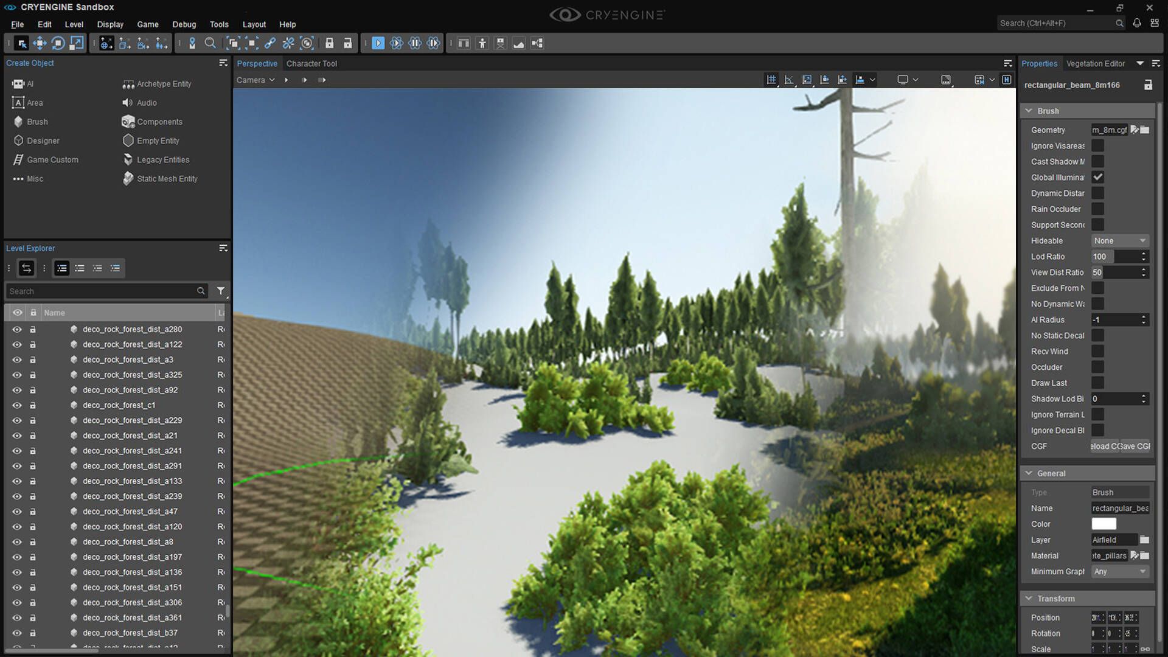Open the Hideable dropdown set to None
This screenshot has height=657, width=1168.
tap(1119, 240)
